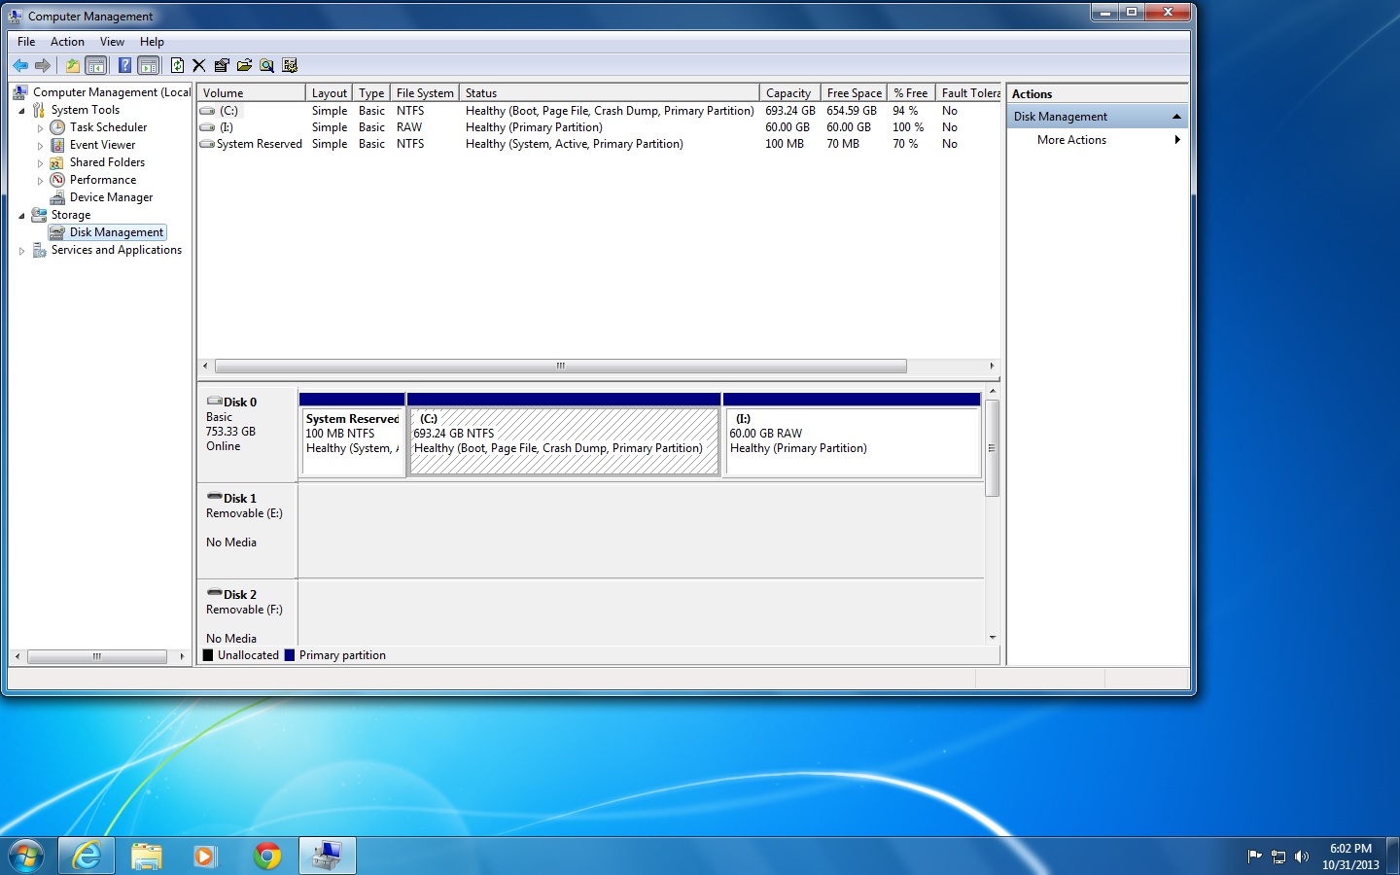The width and height of the screenshot is (1400, 875).
Task: Click the volume list horizontal scrollbar
Action: point(560,367)
